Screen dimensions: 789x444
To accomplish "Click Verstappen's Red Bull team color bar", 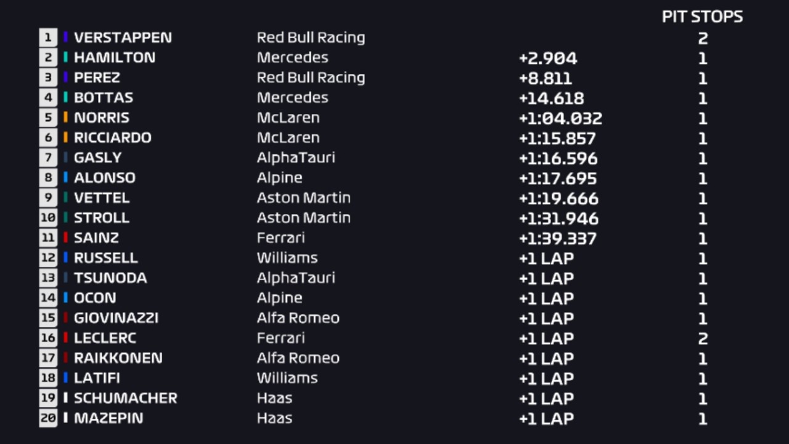I will (65, 38).
